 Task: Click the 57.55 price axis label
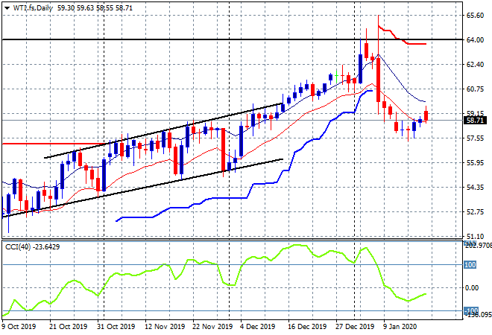(x=475, y=138)
